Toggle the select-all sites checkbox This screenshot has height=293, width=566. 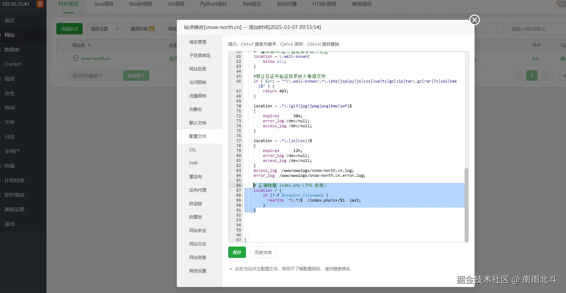62,45
